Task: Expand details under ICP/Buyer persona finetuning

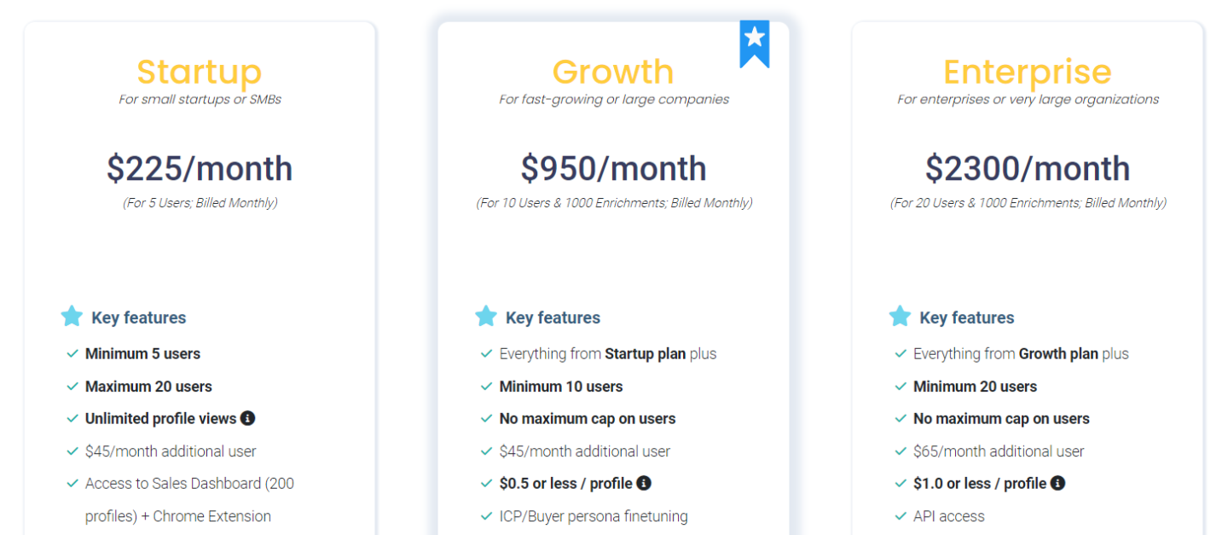Action: point(594,516)
